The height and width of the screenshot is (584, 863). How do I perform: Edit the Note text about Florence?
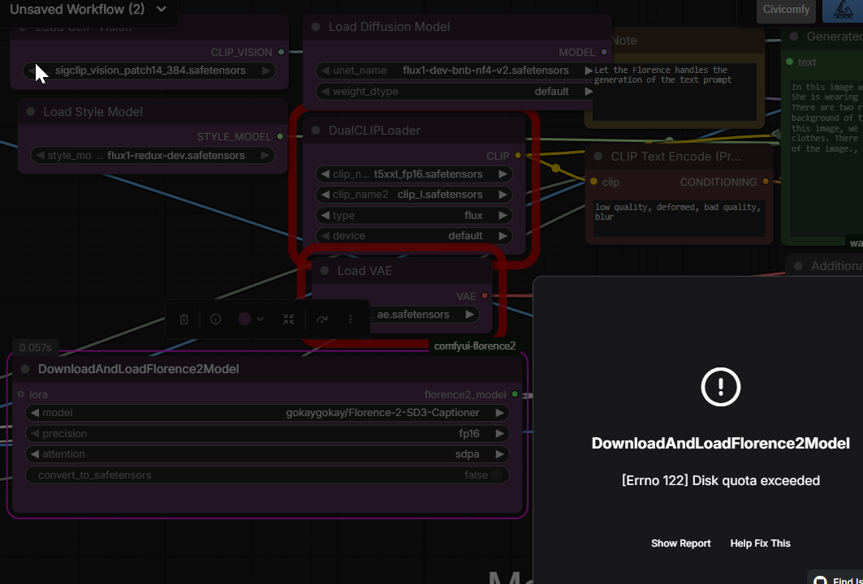click(675, 92)
